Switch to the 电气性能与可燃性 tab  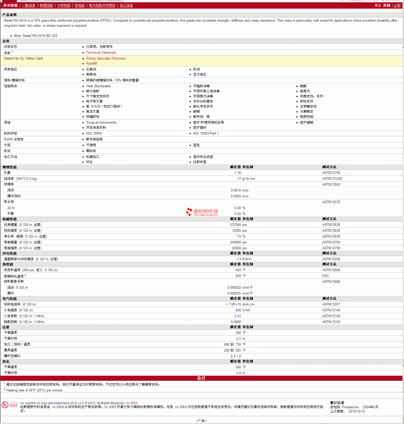[x=102, y=5]
